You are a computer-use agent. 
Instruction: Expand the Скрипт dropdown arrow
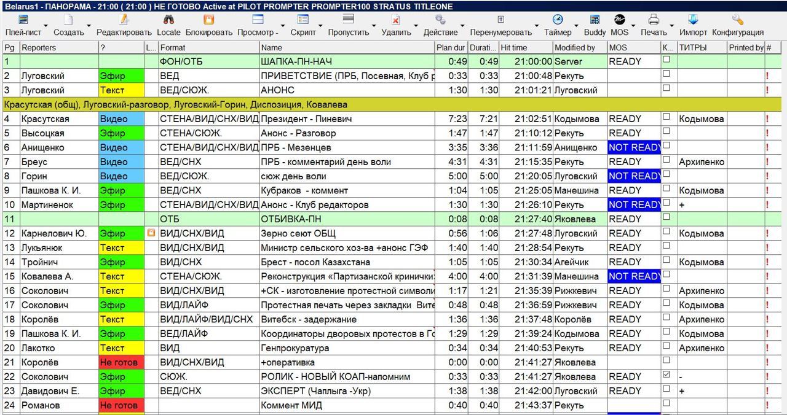pos(322,26)
